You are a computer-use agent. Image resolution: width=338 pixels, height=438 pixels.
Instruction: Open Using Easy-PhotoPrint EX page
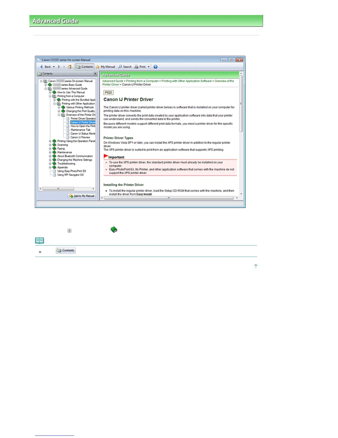coord(72,171)
